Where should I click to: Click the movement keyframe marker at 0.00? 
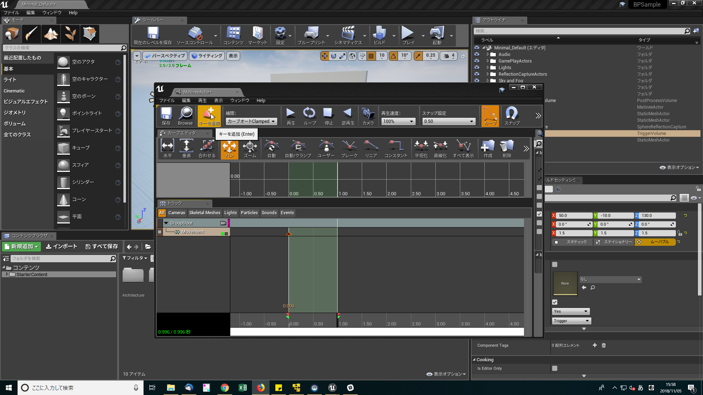tap(289, 233)
